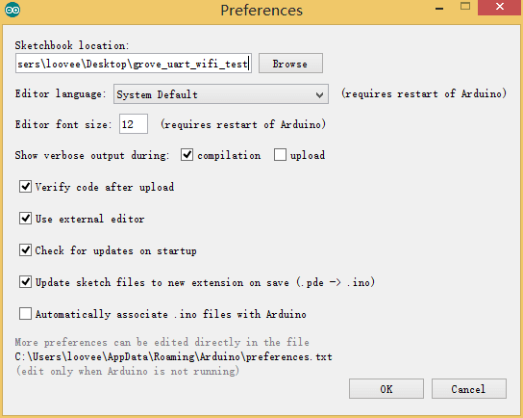The width and height of the screenshot is (523, 418).
Task: Disable verbose output during compilation
Action: pos(187,155)
